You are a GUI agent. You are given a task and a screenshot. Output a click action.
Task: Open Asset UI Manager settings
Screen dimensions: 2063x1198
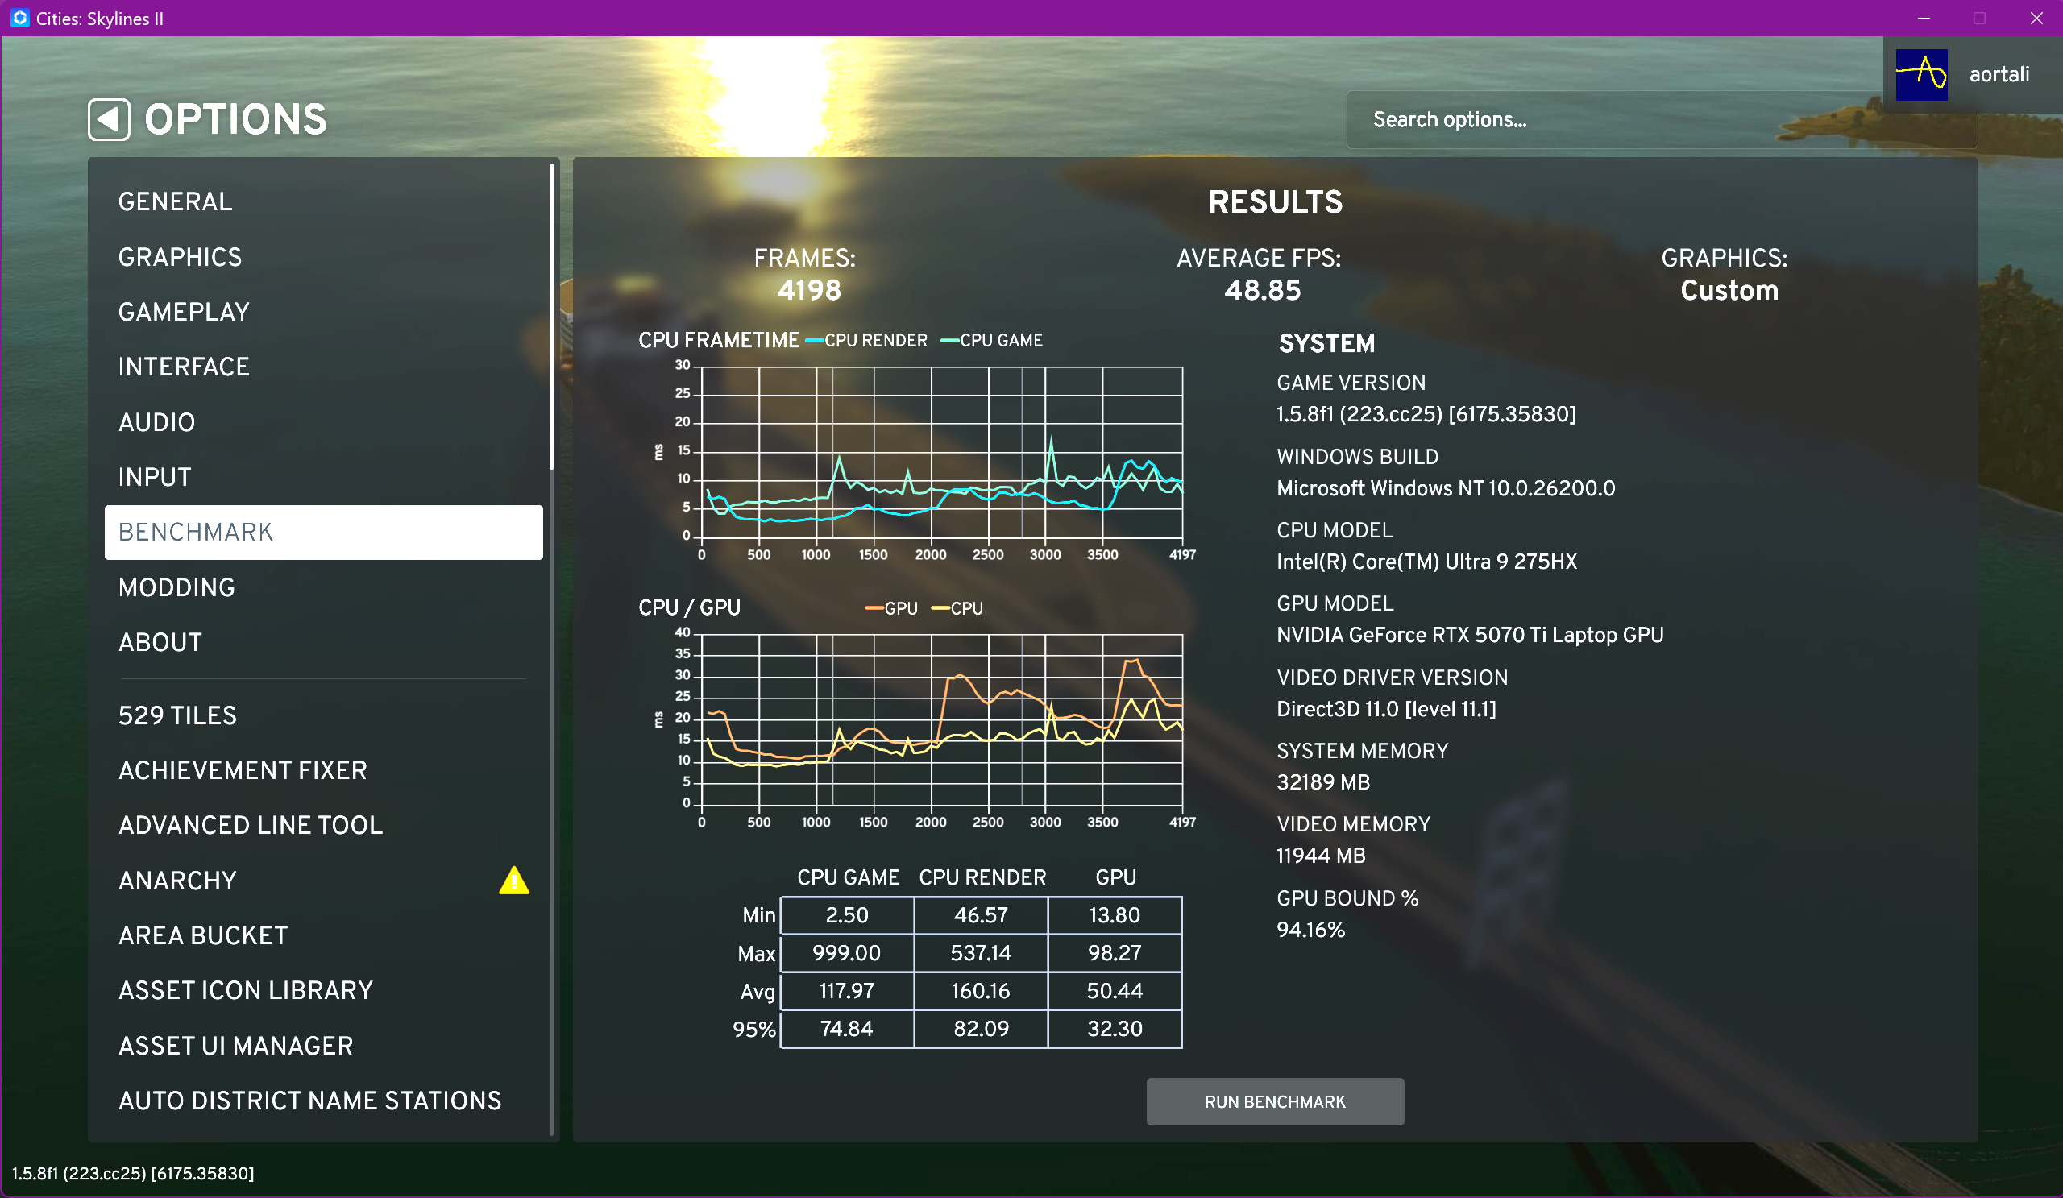tap(323, 1046)
